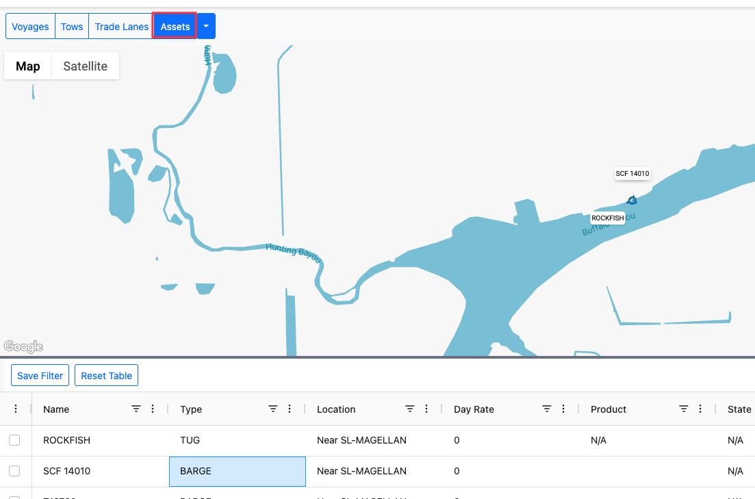Open the Day Rate column options menu
The width and height of the screenshot is (755, 499).
pyautogui.click(x=563, y=409)
